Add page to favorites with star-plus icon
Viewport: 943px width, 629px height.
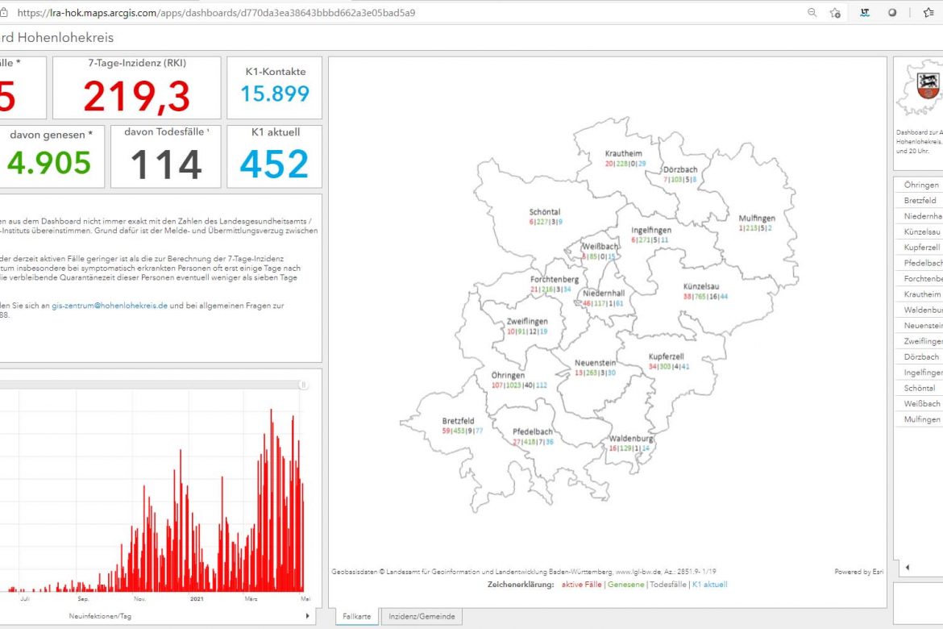click(835, 13)
